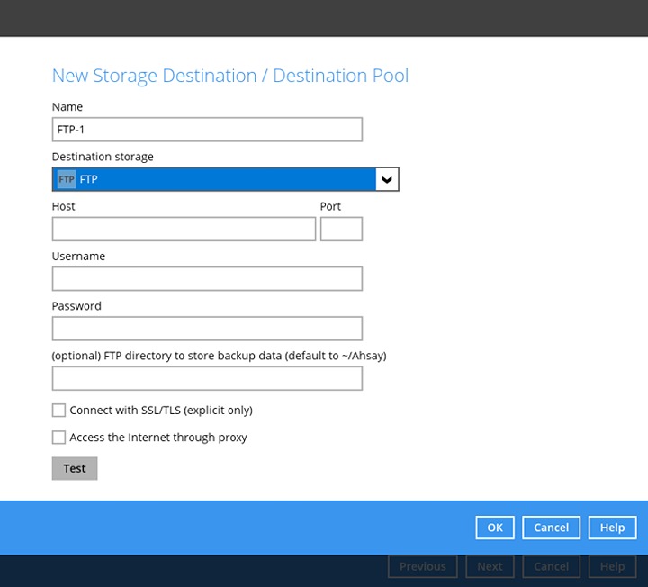Focus the Host input field

184,230
